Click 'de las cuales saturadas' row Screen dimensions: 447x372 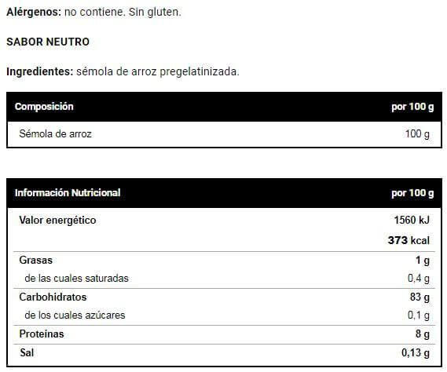click(x=224, y=279)
